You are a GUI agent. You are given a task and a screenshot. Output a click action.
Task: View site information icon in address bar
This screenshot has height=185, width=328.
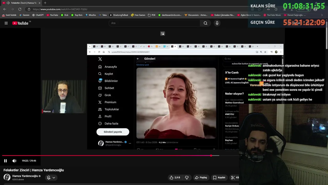point(29,9)
